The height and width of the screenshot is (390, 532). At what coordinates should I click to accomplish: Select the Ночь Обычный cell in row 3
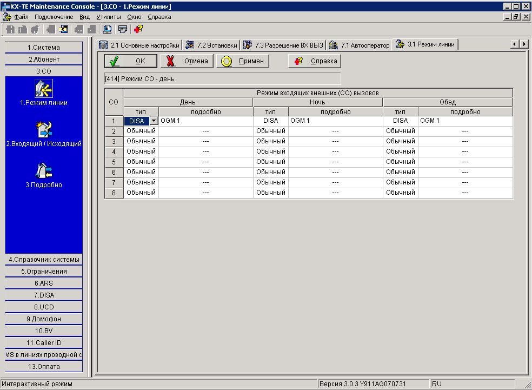coord(271,141)
